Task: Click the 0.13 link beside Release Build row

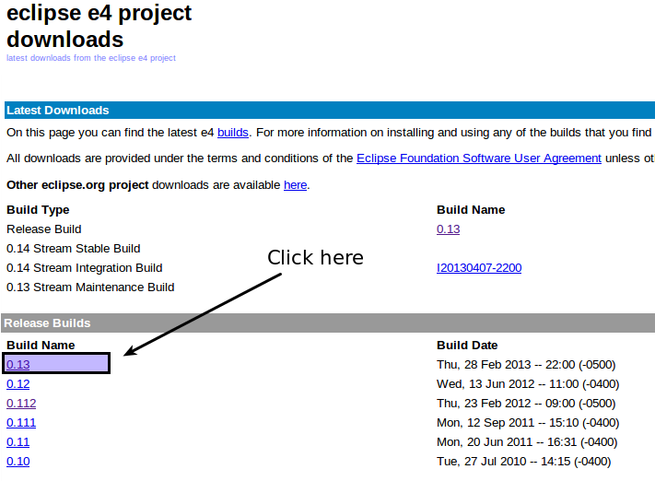Action: coord(448,229)
